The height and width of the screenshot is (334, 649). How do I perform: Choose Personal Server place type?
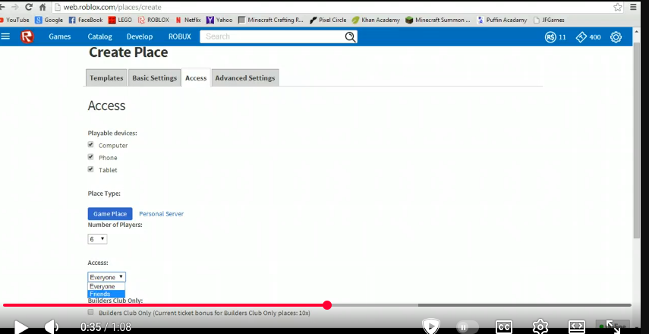click(x=161, y=214)
